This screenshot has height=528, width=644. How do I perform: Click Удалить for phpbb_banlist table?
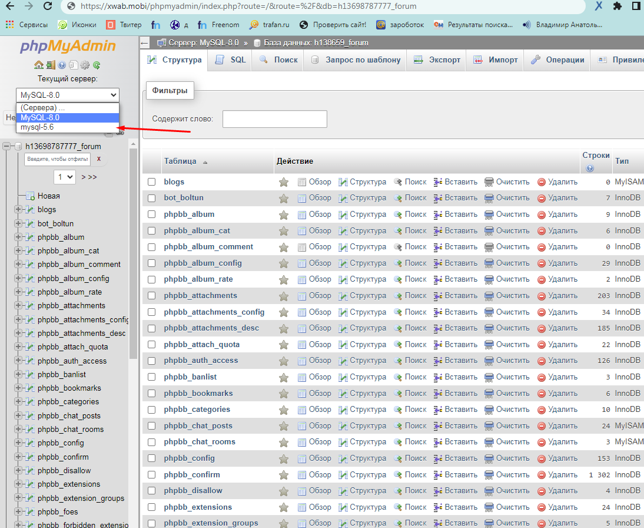point(557,377)
